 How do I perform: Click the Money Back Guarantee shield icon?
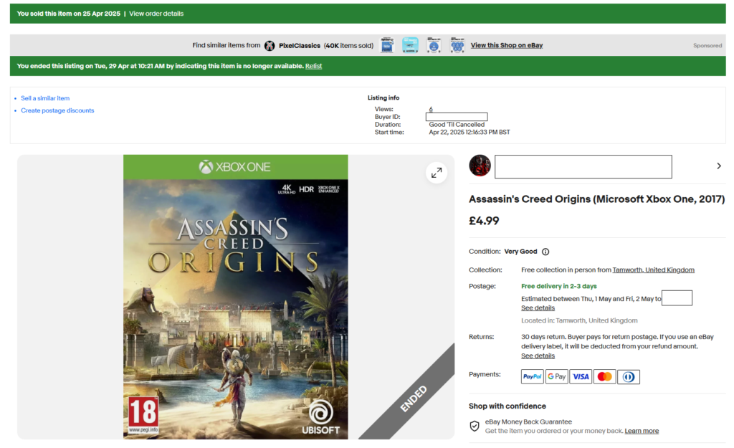475,426
